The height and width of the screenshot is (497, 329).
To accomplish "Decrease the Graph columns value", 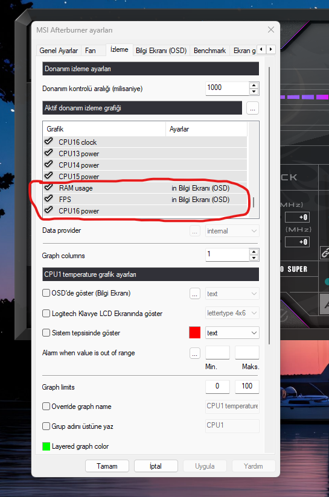I will tap(254, 258).
